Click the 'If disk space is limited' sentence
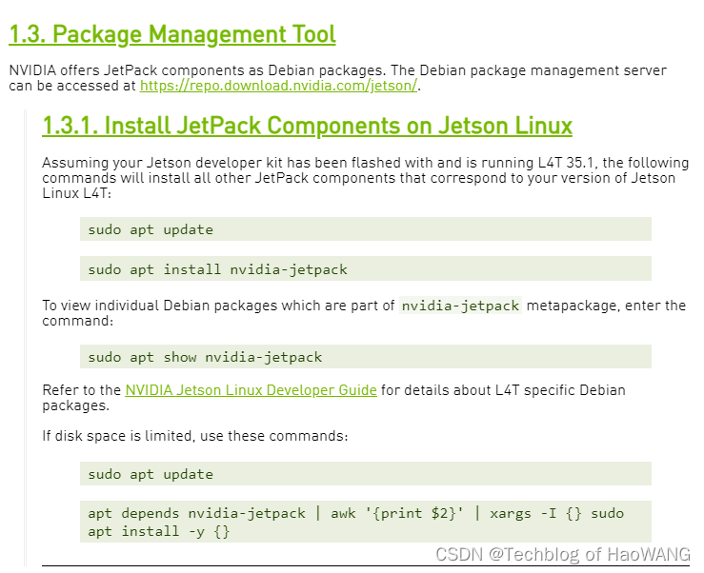 coord(195,436)
